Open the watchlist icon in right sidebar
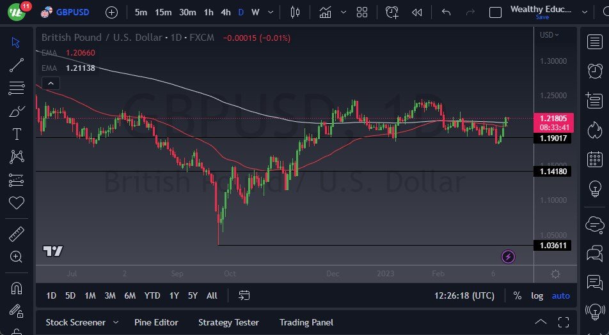This screenshot has width=609, height=335. pos(594,41)
